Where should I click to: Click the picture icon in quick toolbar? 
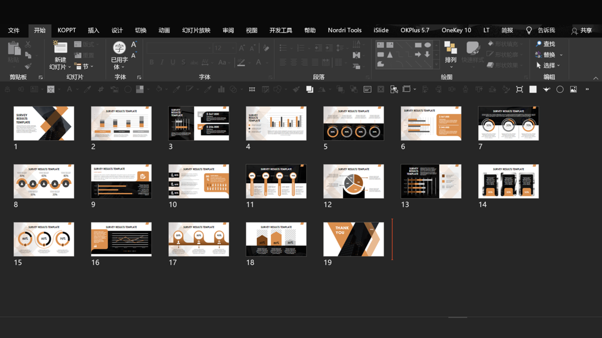573,90
